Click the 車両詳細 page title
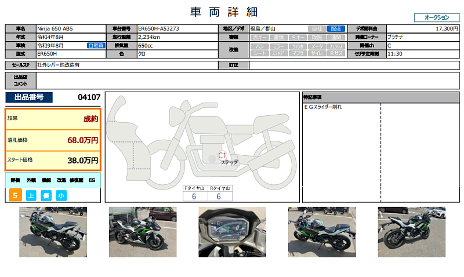The height and width of the screenshot is (277, 464). 224,12
